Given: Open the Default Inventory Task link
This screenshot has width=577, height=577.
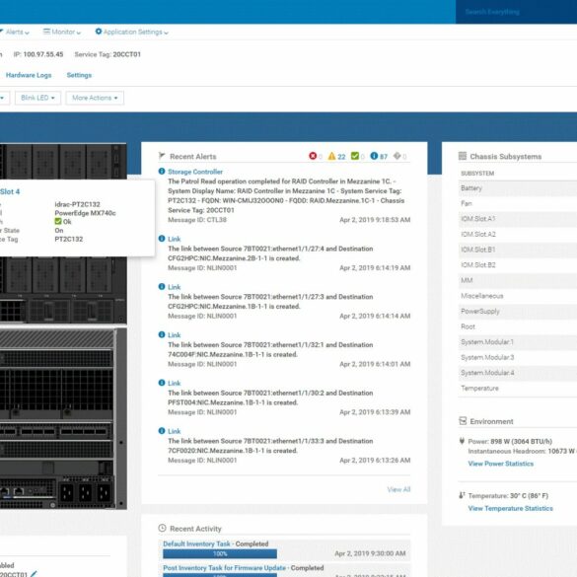Looking at the screenshot, I should click(x=196, y=543).
